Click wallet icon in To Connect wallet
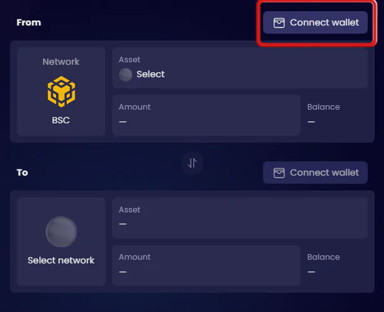The width and height of the screenshot is (384, 312). (279, 173)
